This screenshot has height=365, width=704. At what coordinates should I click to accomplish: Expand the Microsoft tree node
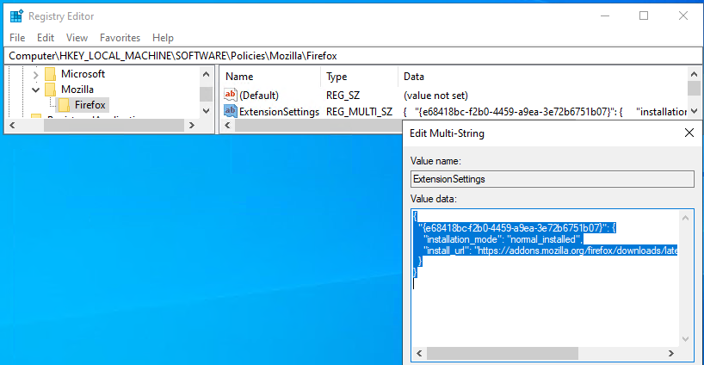[x=36, y=74]
